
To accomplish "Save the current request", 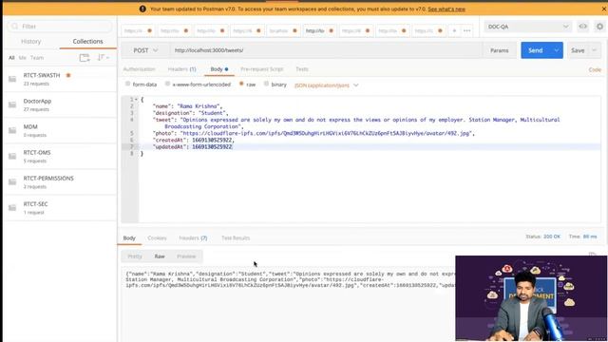I will [578, 50].
